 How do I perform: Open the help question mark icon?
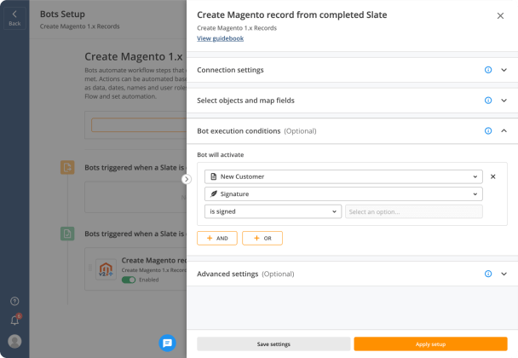tap(14, 301)
